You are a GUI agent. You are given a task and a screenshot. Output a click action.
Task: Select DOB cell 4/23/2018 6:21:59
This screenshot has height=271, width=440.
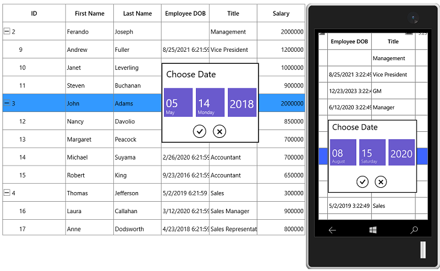[185, 228]
